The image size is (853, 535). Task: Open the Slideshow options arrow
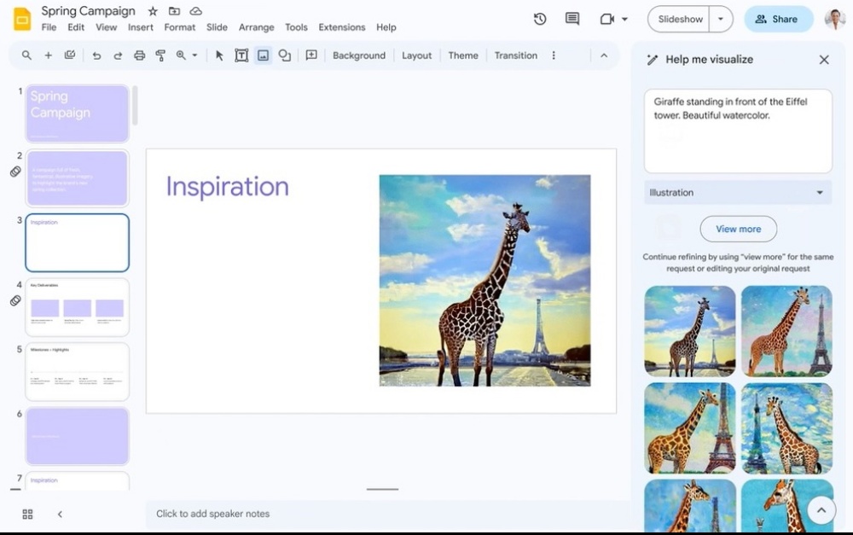(720, 19)
